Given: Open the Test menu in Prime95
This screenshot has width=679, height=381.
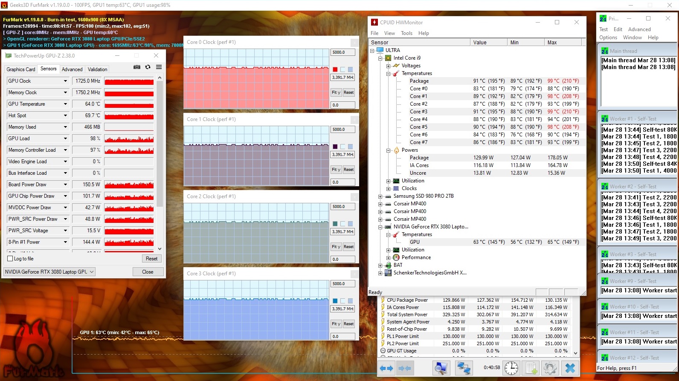Looking at the screenshot, I should coord(604,29).
